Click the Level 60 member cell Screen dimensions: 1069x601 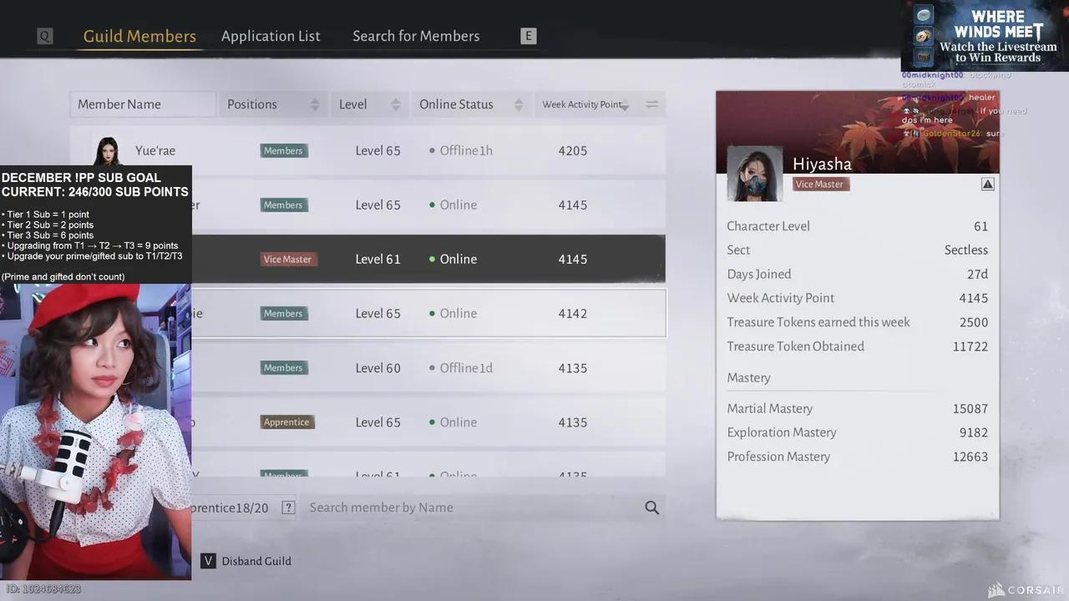pyautogui.click(x=377, y=368)
